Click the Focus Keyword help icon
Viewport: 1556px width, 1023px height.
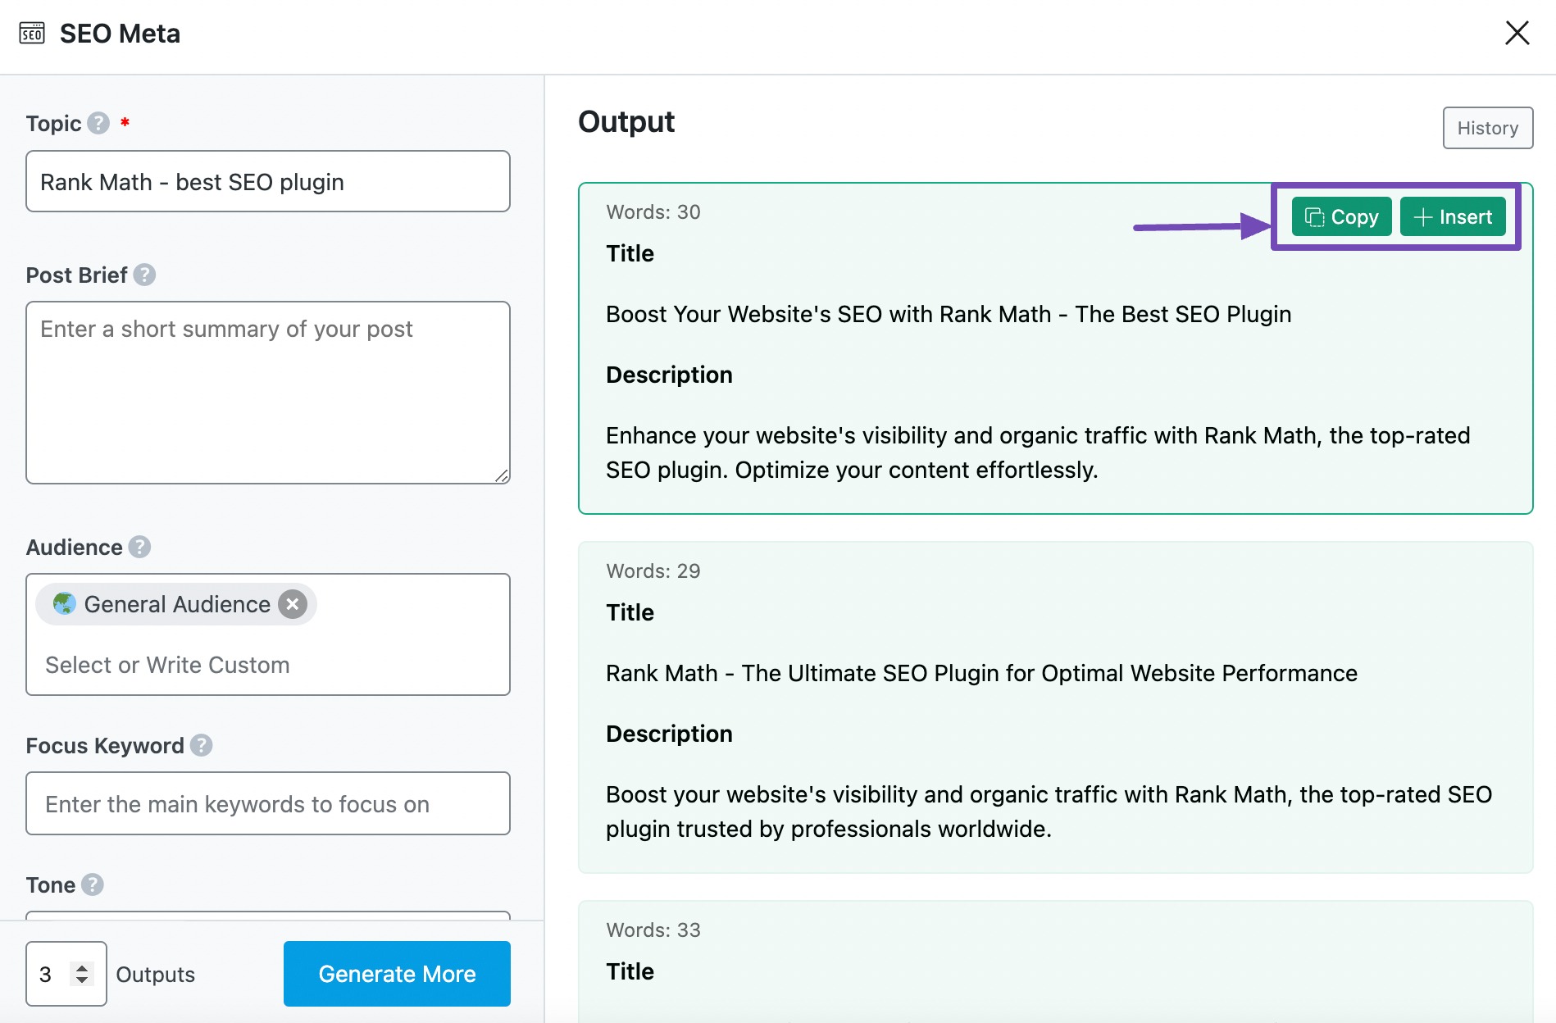coord(202,745)
